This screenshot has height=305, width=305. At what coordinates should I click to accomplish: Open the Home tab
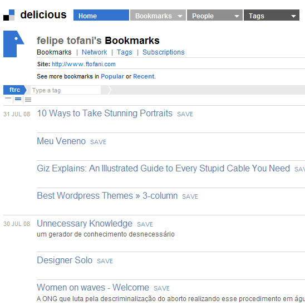[x=101, y=15]
